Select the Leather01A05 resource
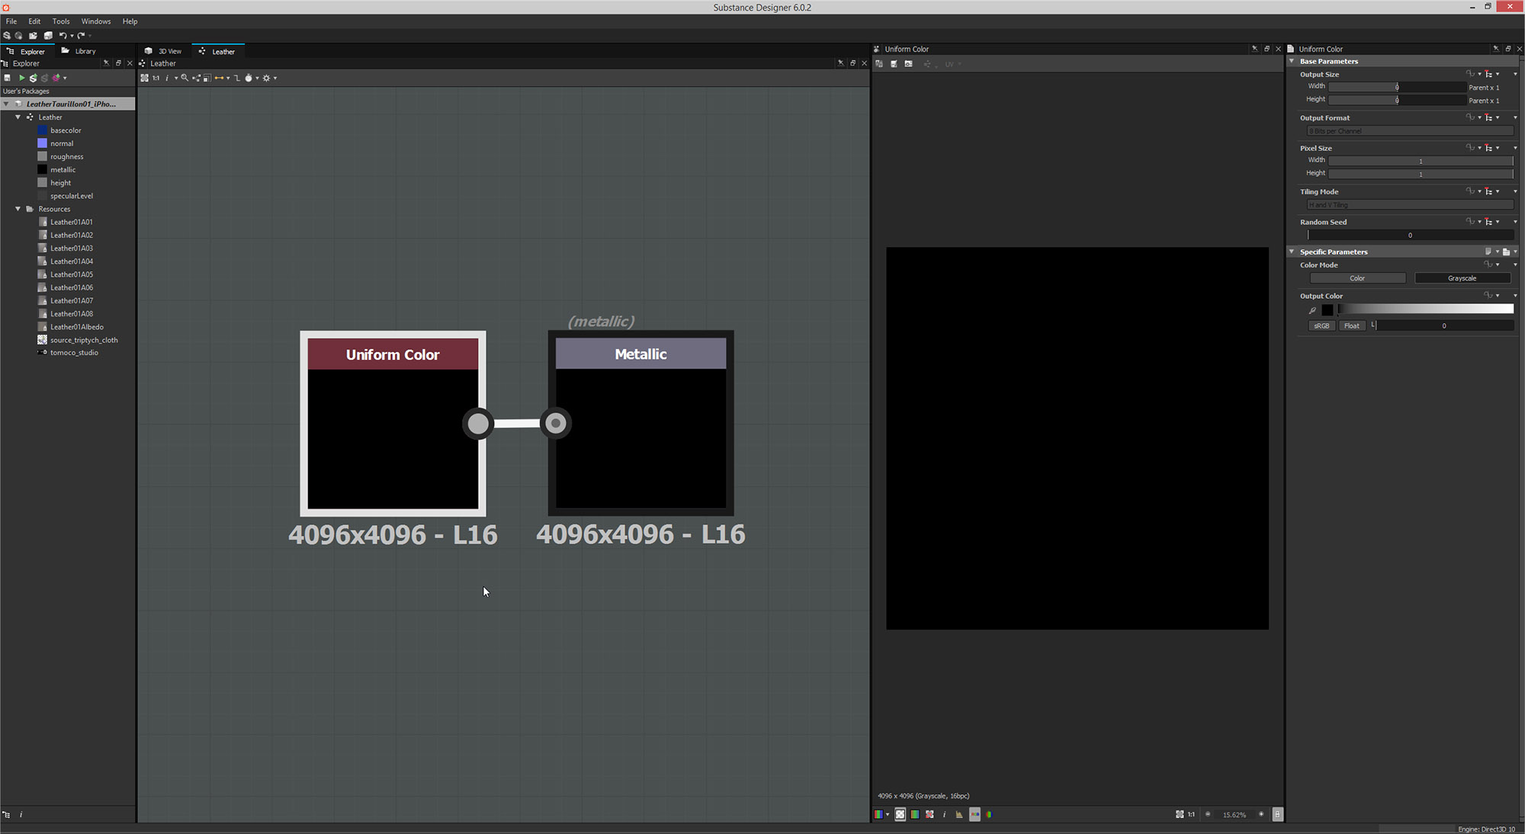1525x834 pixels. [72, 274]
